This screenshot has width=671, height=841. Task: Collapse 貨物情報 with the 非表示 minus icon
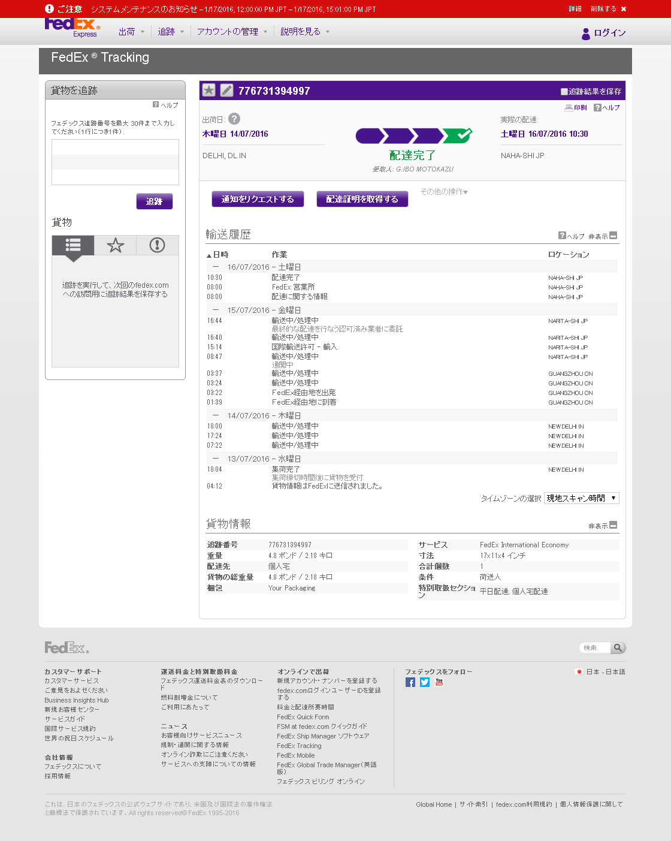(x=613, y=525)
